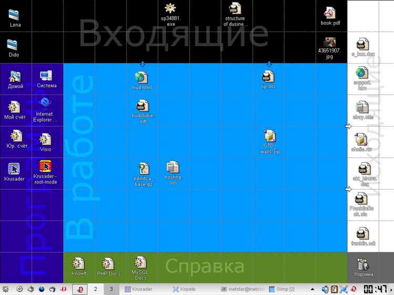Select the FranklinBook.xls file icon
Image resolution: width=394 pixels, height=295 pixels.
361,198
